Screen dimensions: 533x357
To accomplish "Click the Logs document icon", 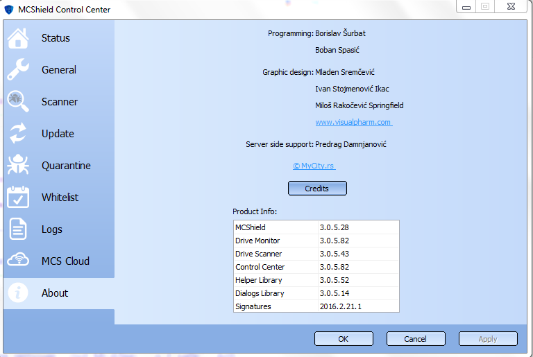I will [x=18, y=229].
